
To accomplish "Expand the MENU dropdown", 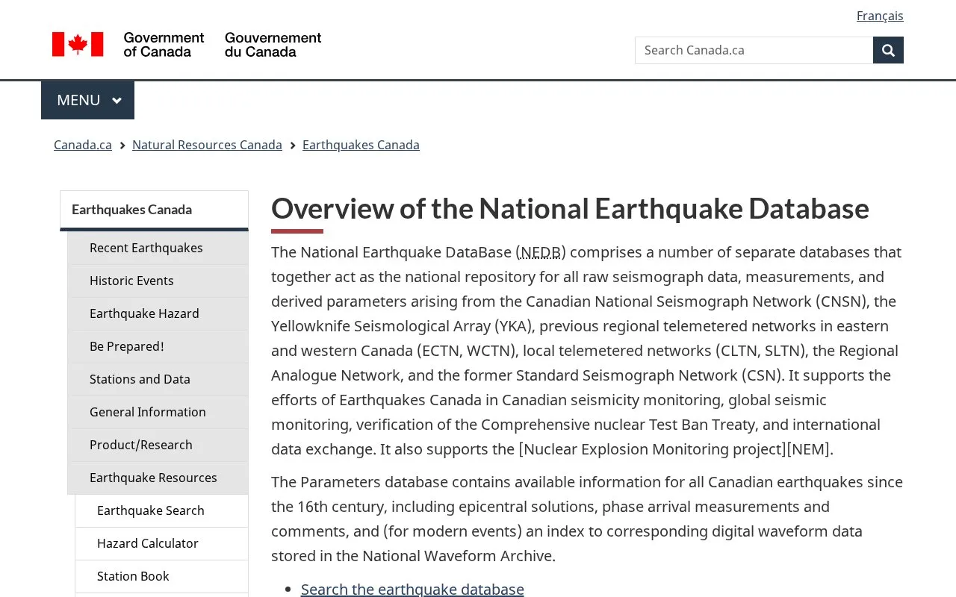I will point(87,100).
